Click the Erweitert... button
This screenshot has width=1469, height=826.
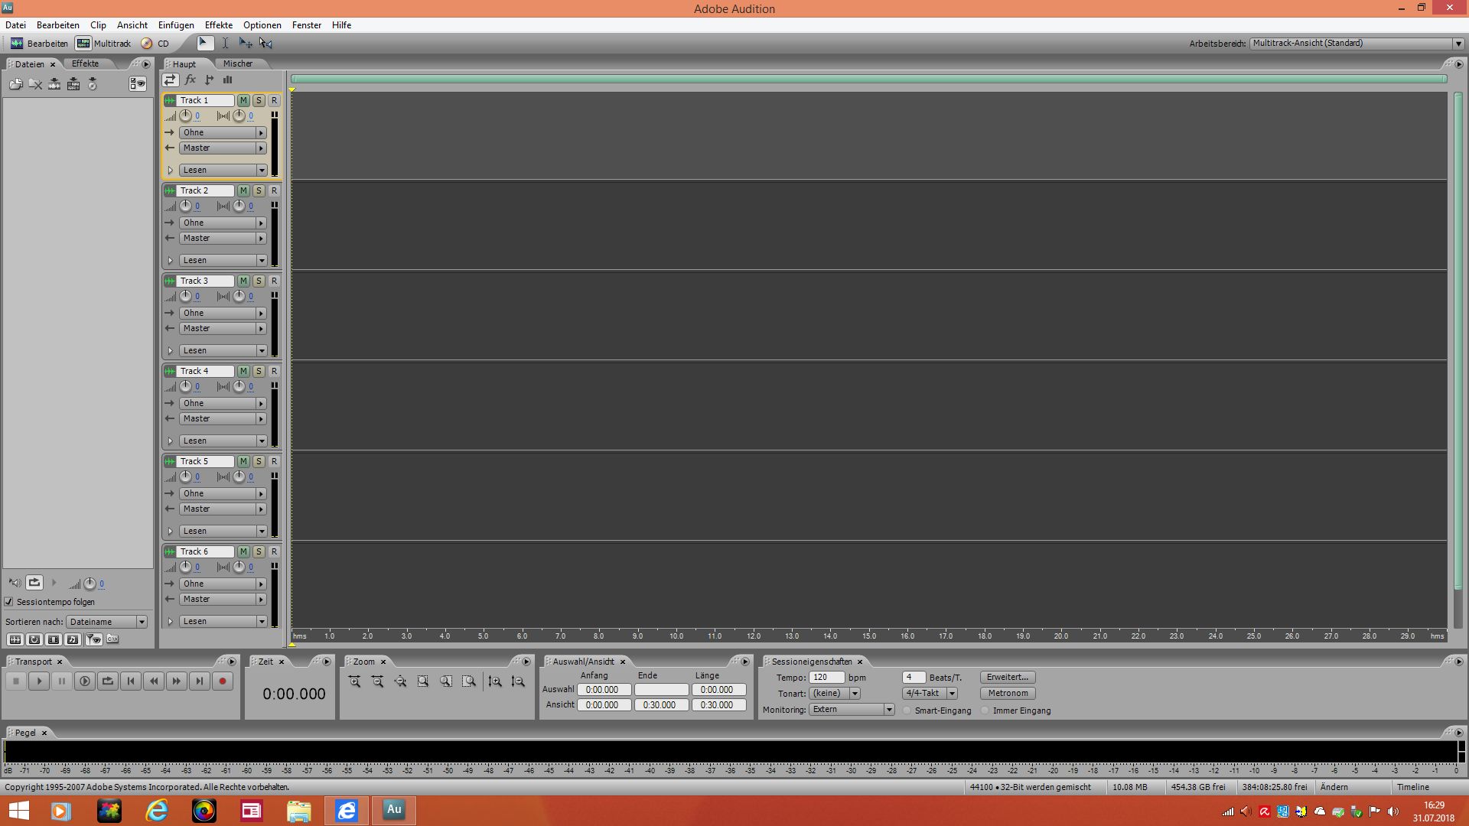1008,677
